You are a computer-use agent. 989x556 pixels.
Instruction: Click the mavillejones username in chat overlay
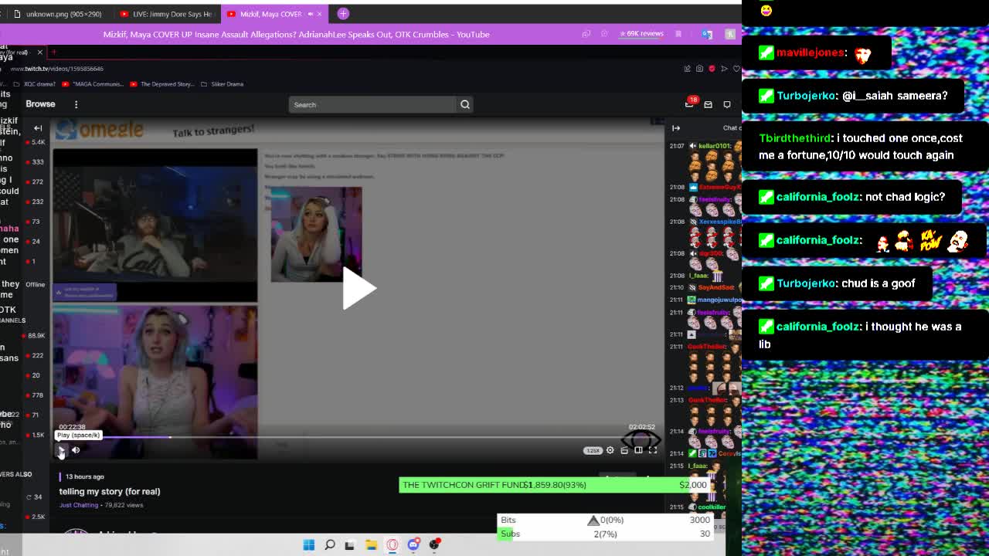coord(811,53)
